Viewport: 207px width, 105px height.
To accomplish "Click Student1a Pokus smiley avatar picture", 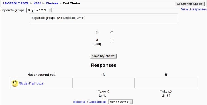I will [x=15, y=83].
